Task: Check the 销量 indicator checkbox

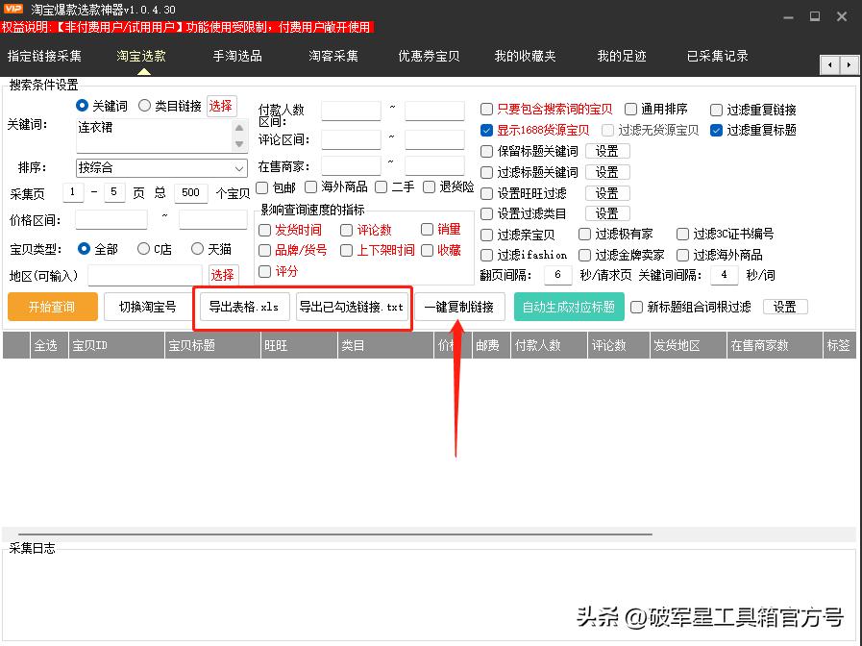Action: 428,228
